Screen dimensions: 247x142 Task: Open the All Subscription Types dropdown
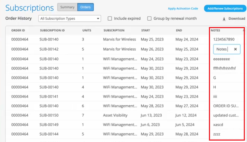(70, 19)
